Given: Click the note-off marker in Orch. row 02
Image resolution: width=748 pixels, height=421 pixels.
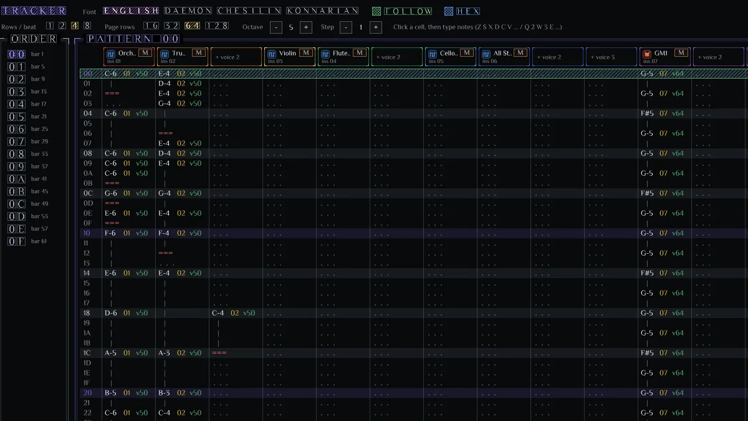Looking at the screenshot, I should pos(112,94).
